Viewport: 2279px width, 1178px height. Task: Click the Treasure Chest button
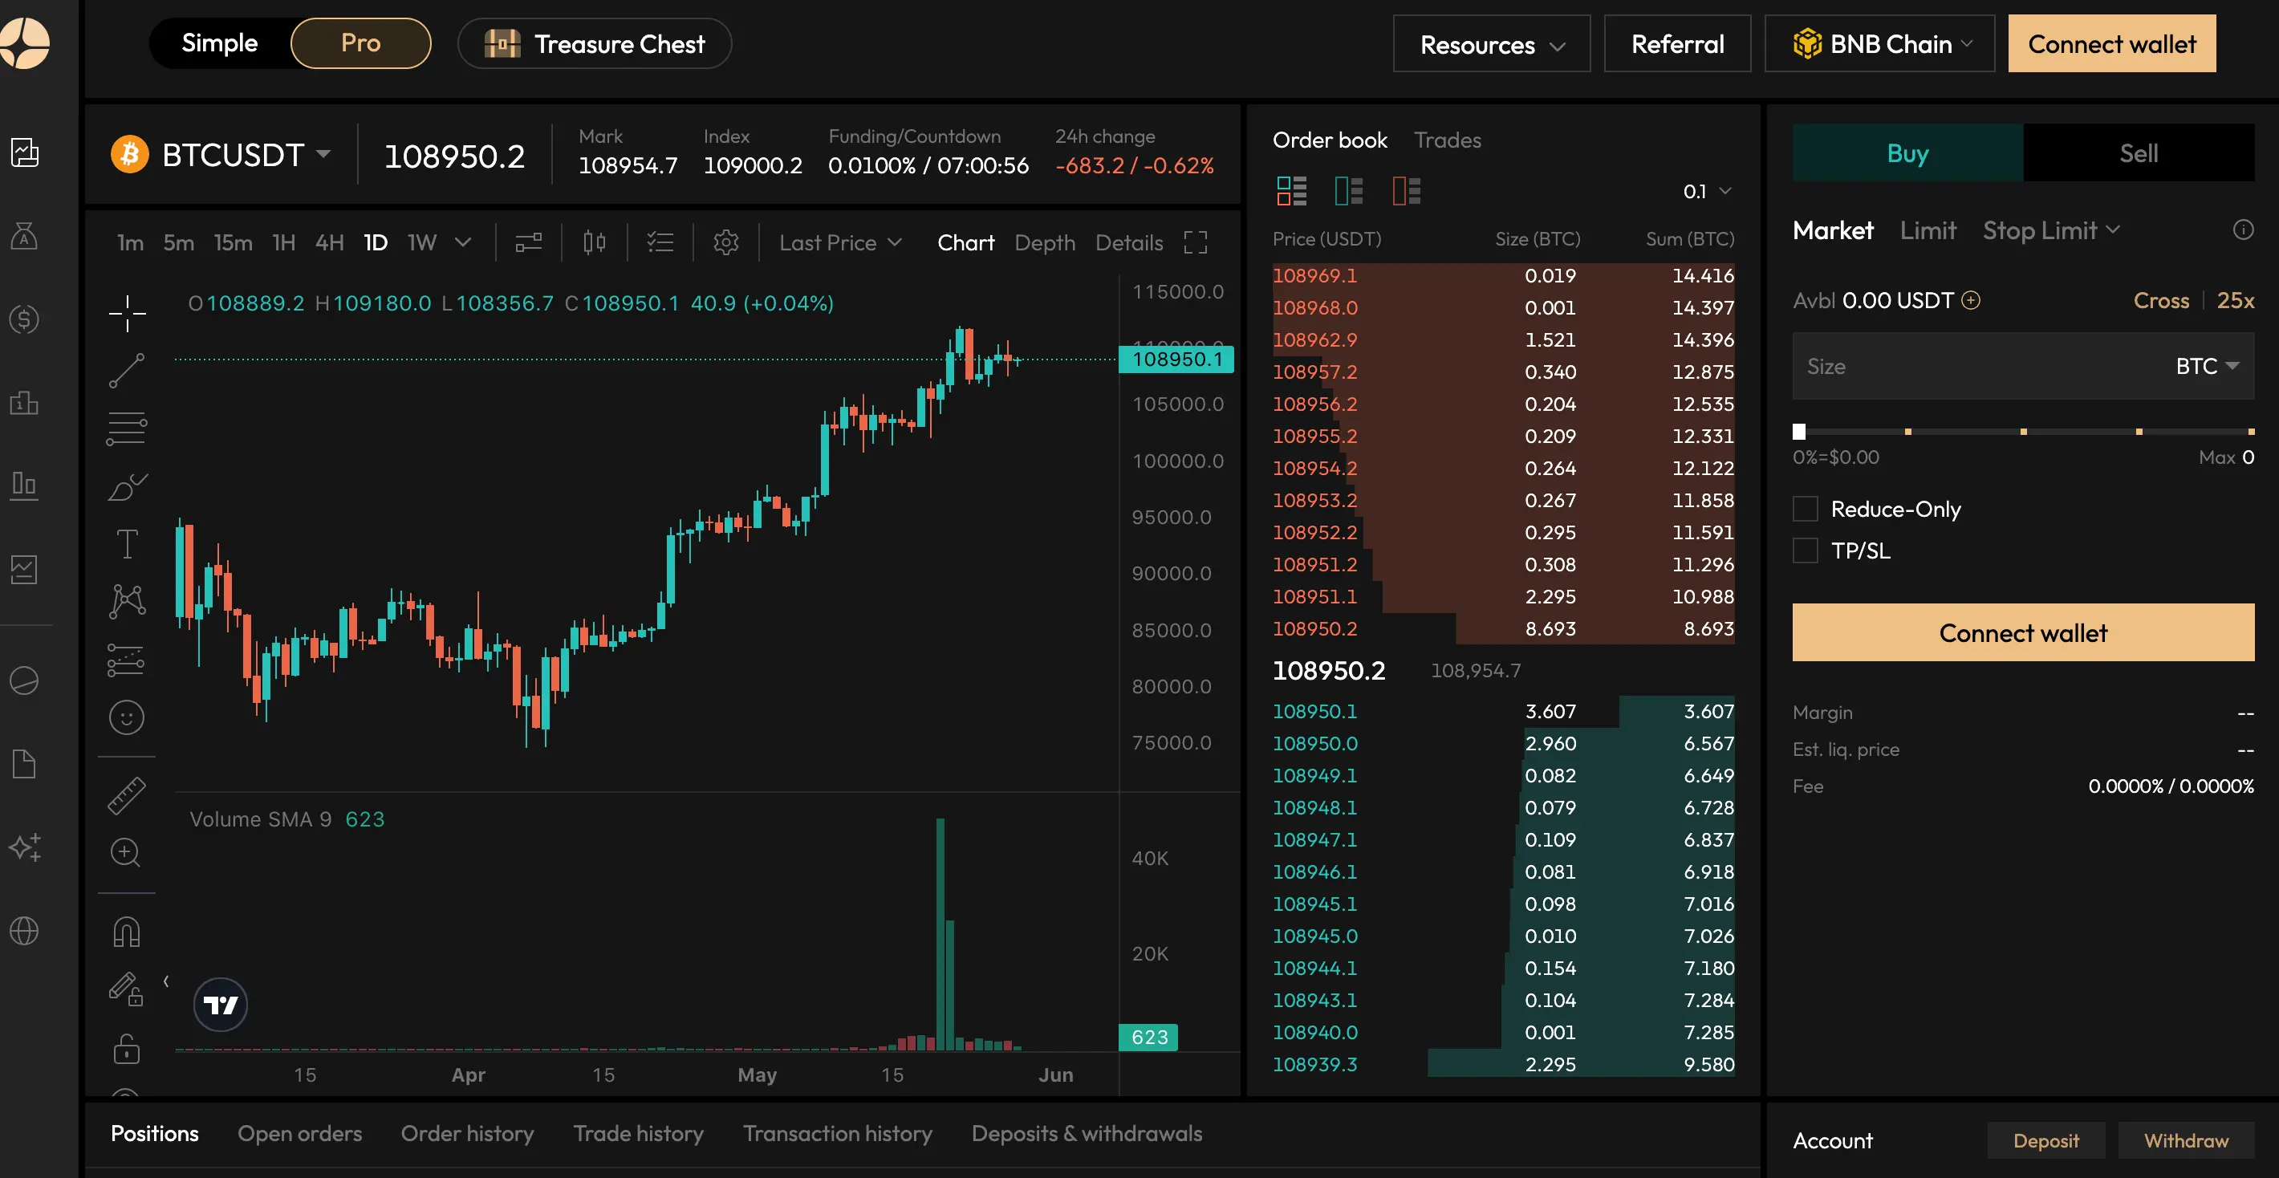tap(595, 43)
